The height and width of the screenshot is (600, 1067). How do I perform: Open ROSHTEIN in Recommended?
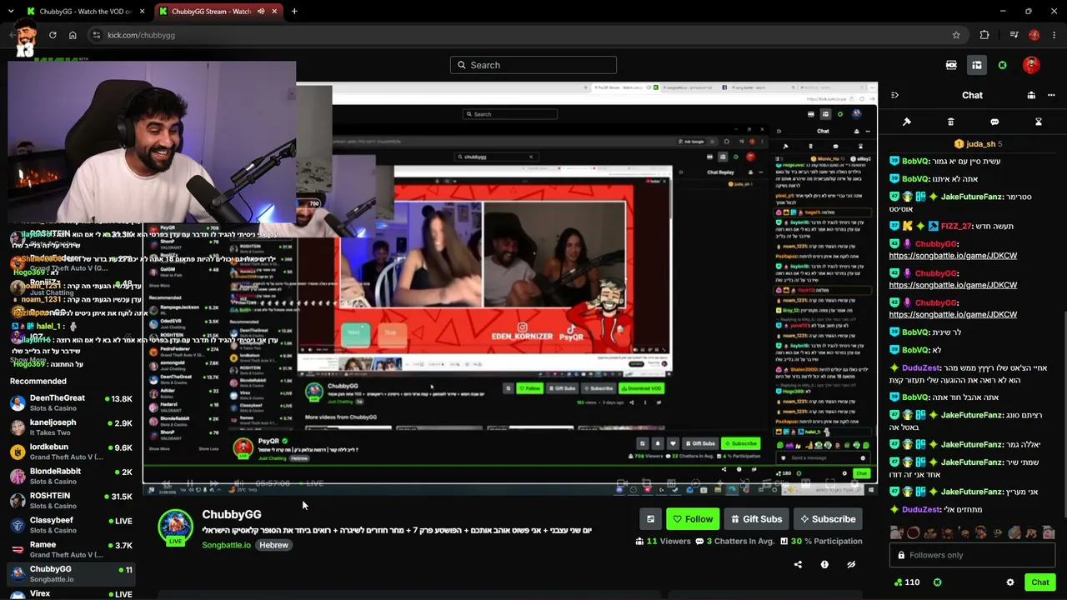[x=71, y=501]
